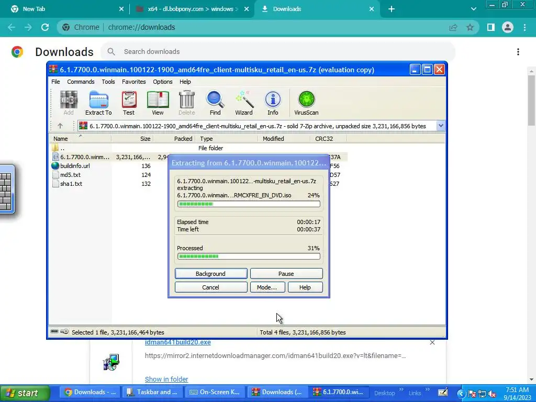This screenshot has width=536, height=402.
Task: Go back in Chrome
Action: (12, 27)
